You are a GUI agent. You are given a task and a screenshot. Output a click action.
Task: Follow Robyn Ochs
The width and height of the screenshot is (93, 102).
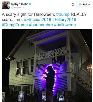coord(84,4)
